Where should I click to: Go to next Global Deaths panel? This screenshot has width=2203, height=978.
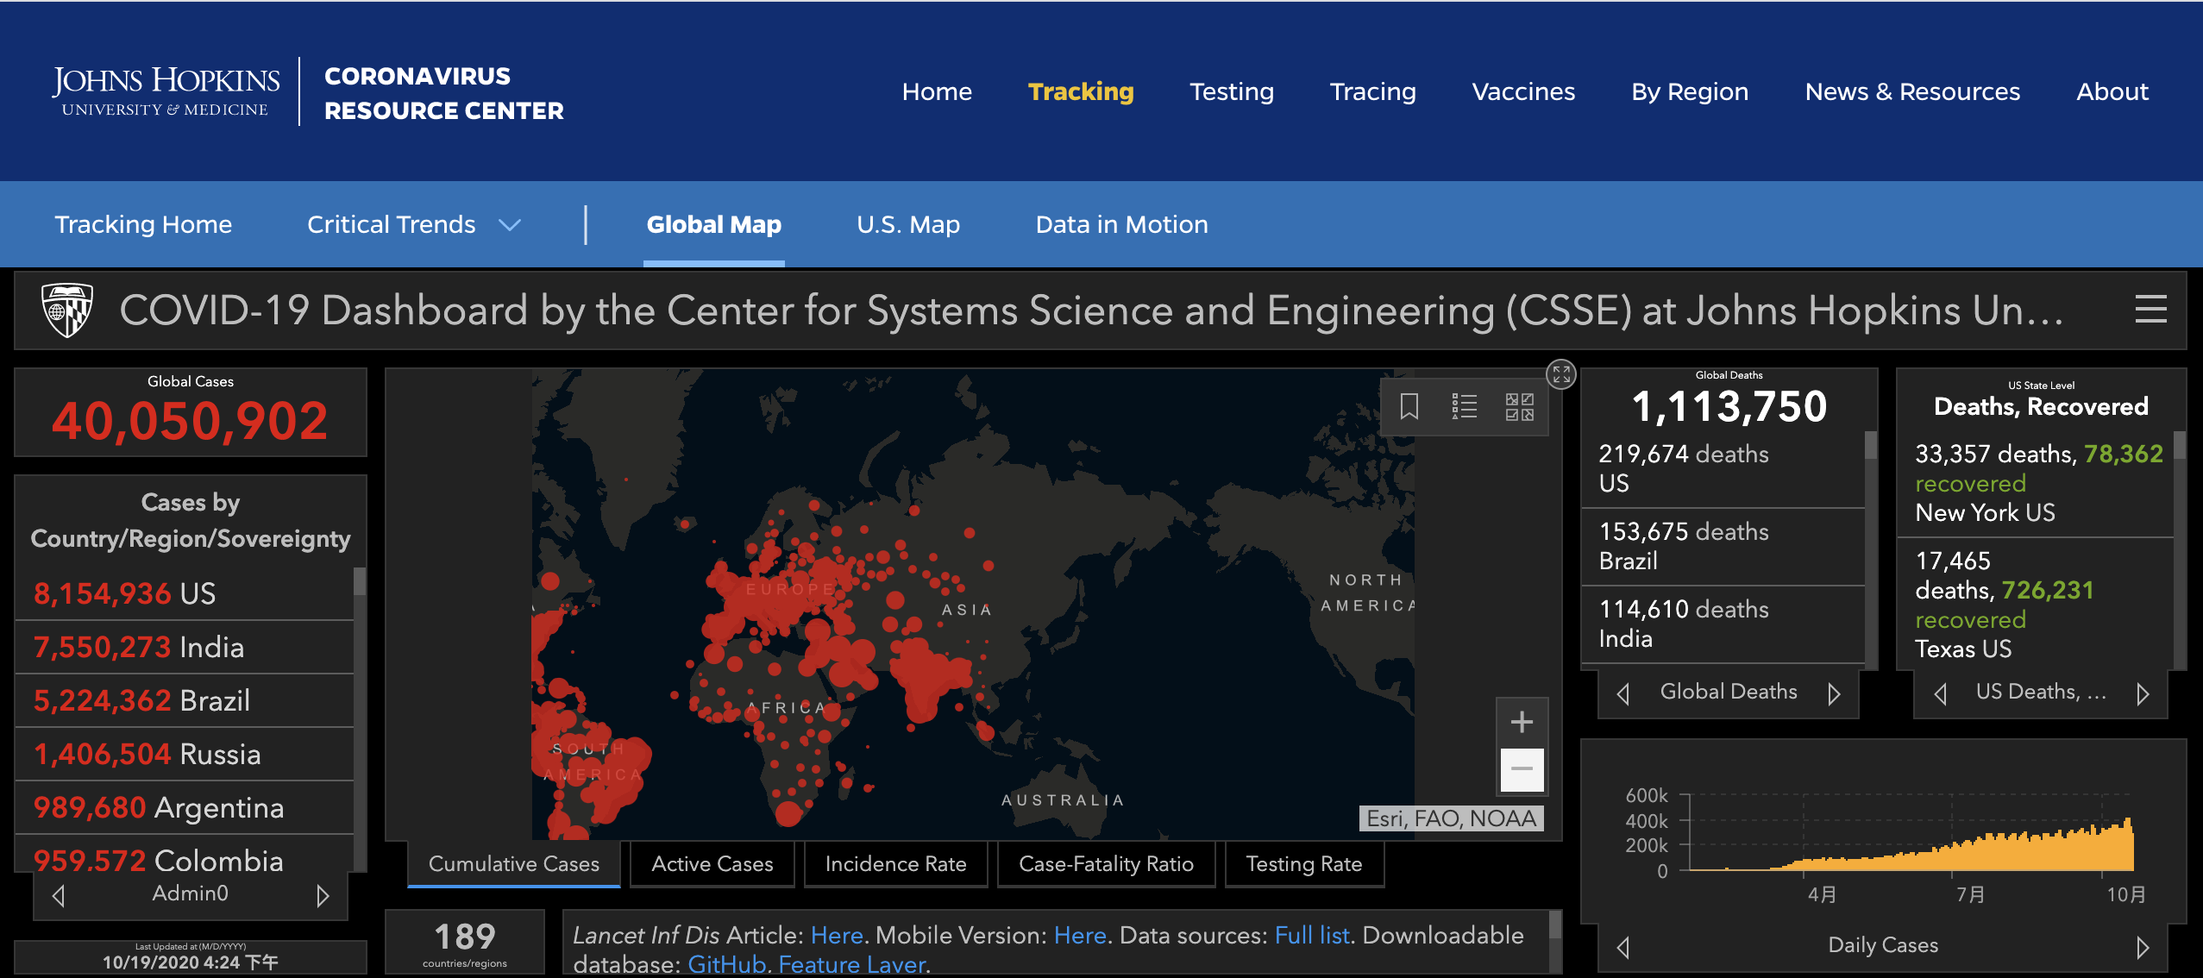point(1834,693)
